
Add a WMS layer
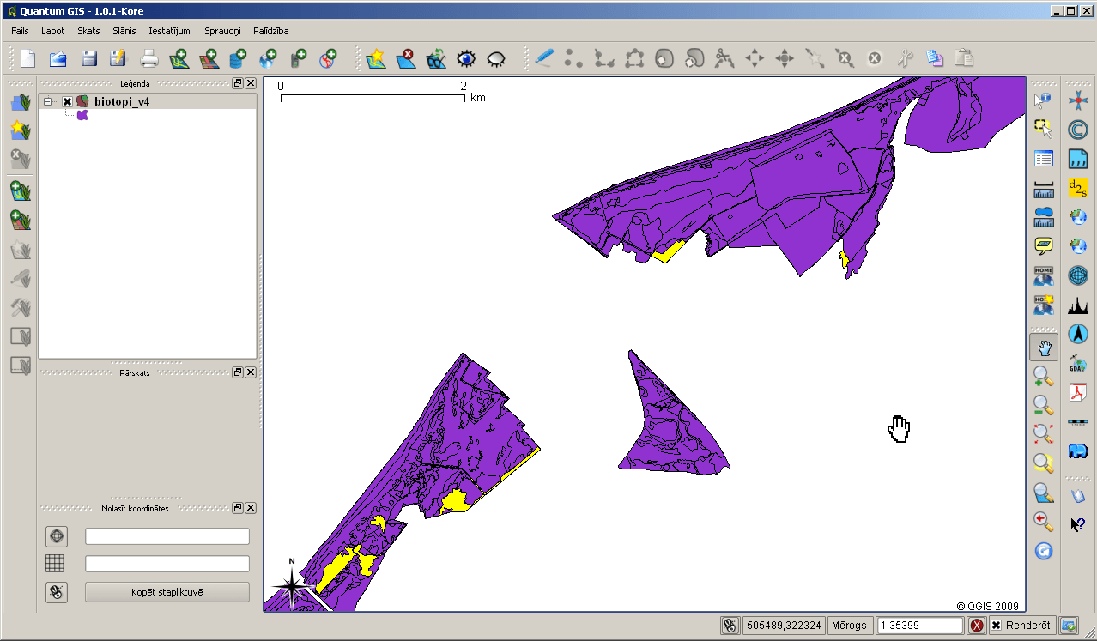click(x=268, y=58)
